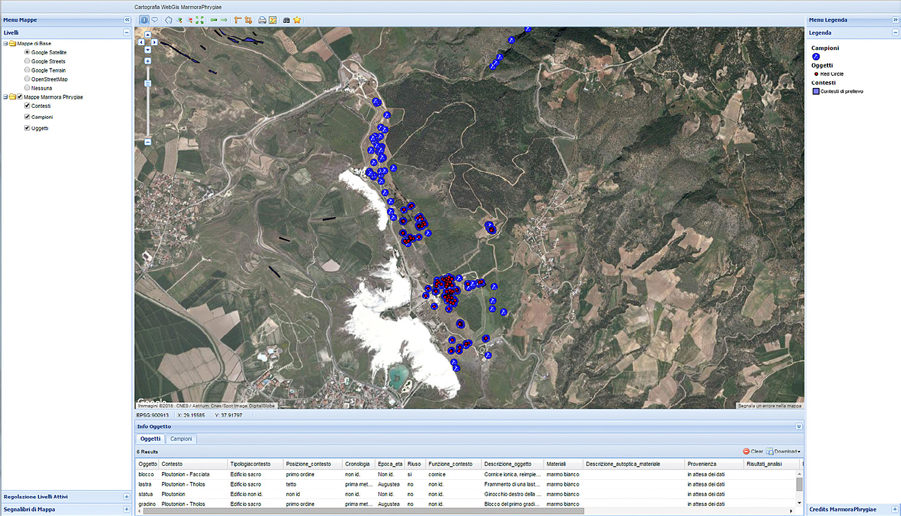
Task: Pan the map south with down arrow
Action: tap(148, 49)
